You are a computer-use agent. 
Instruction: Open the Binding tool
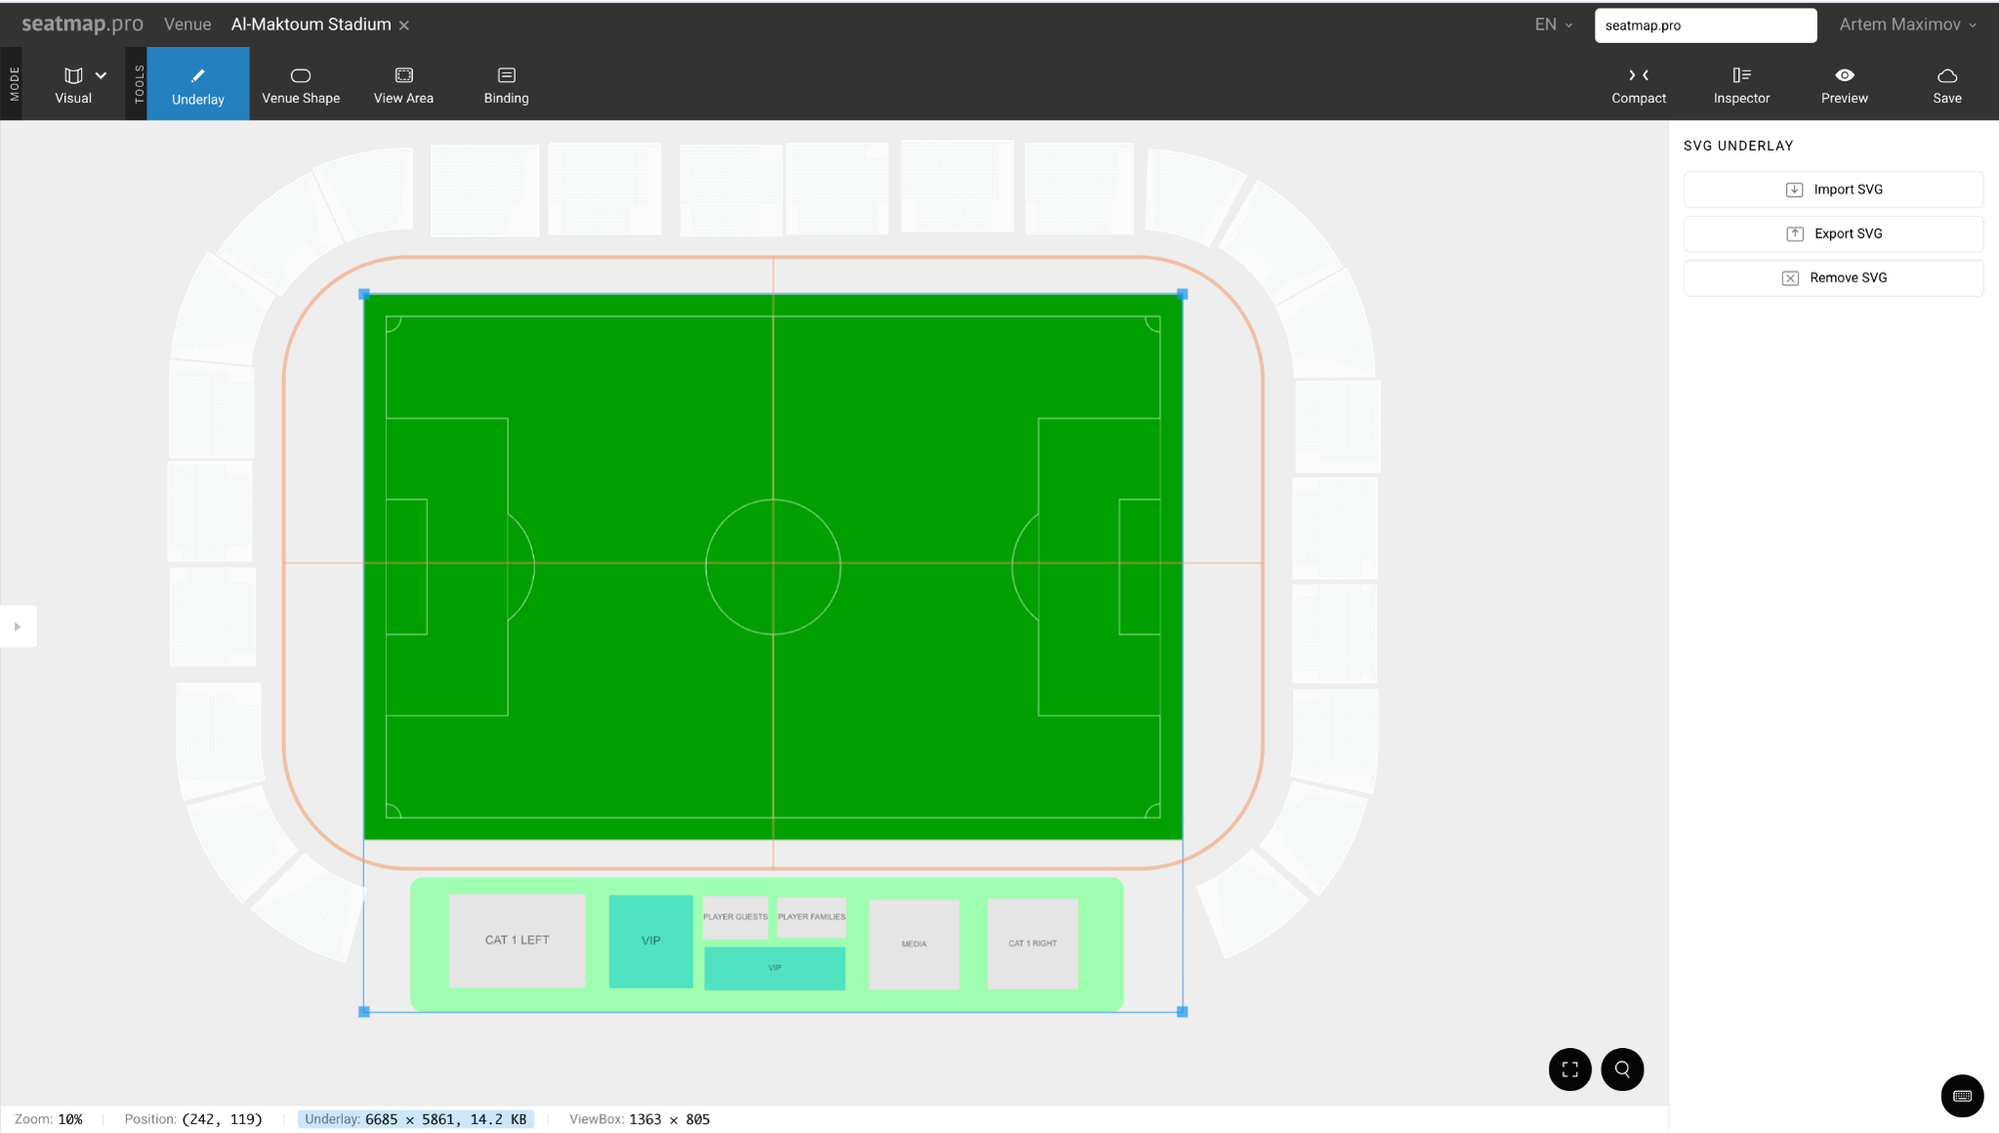click(x=506, y=84)
